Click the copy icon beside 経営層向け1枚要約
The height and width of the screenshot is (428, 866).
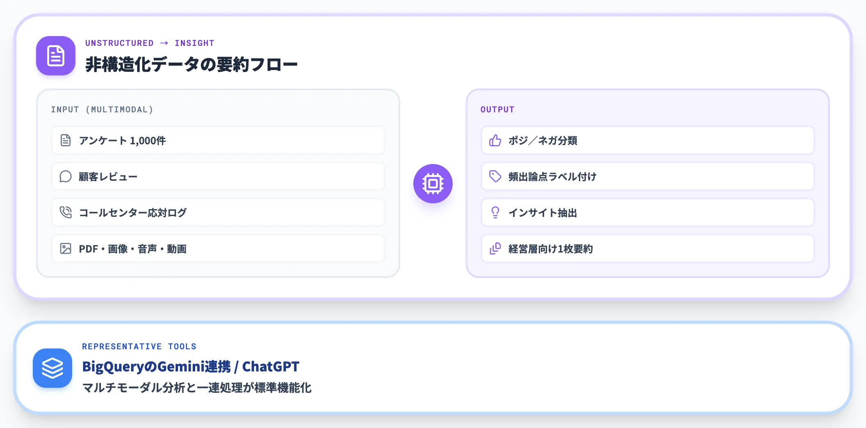pyautogui.click(x=495, y=248)
